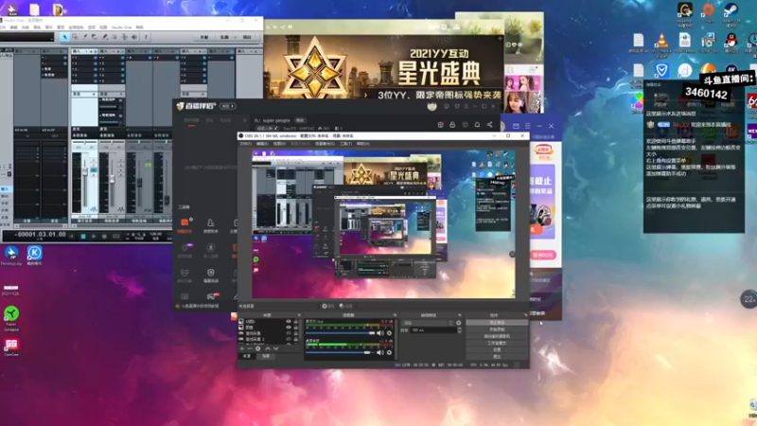Select the Arrow tool in Studio One toolbar
The width and height of the screenshot is (757, 426).
point(64,37)
